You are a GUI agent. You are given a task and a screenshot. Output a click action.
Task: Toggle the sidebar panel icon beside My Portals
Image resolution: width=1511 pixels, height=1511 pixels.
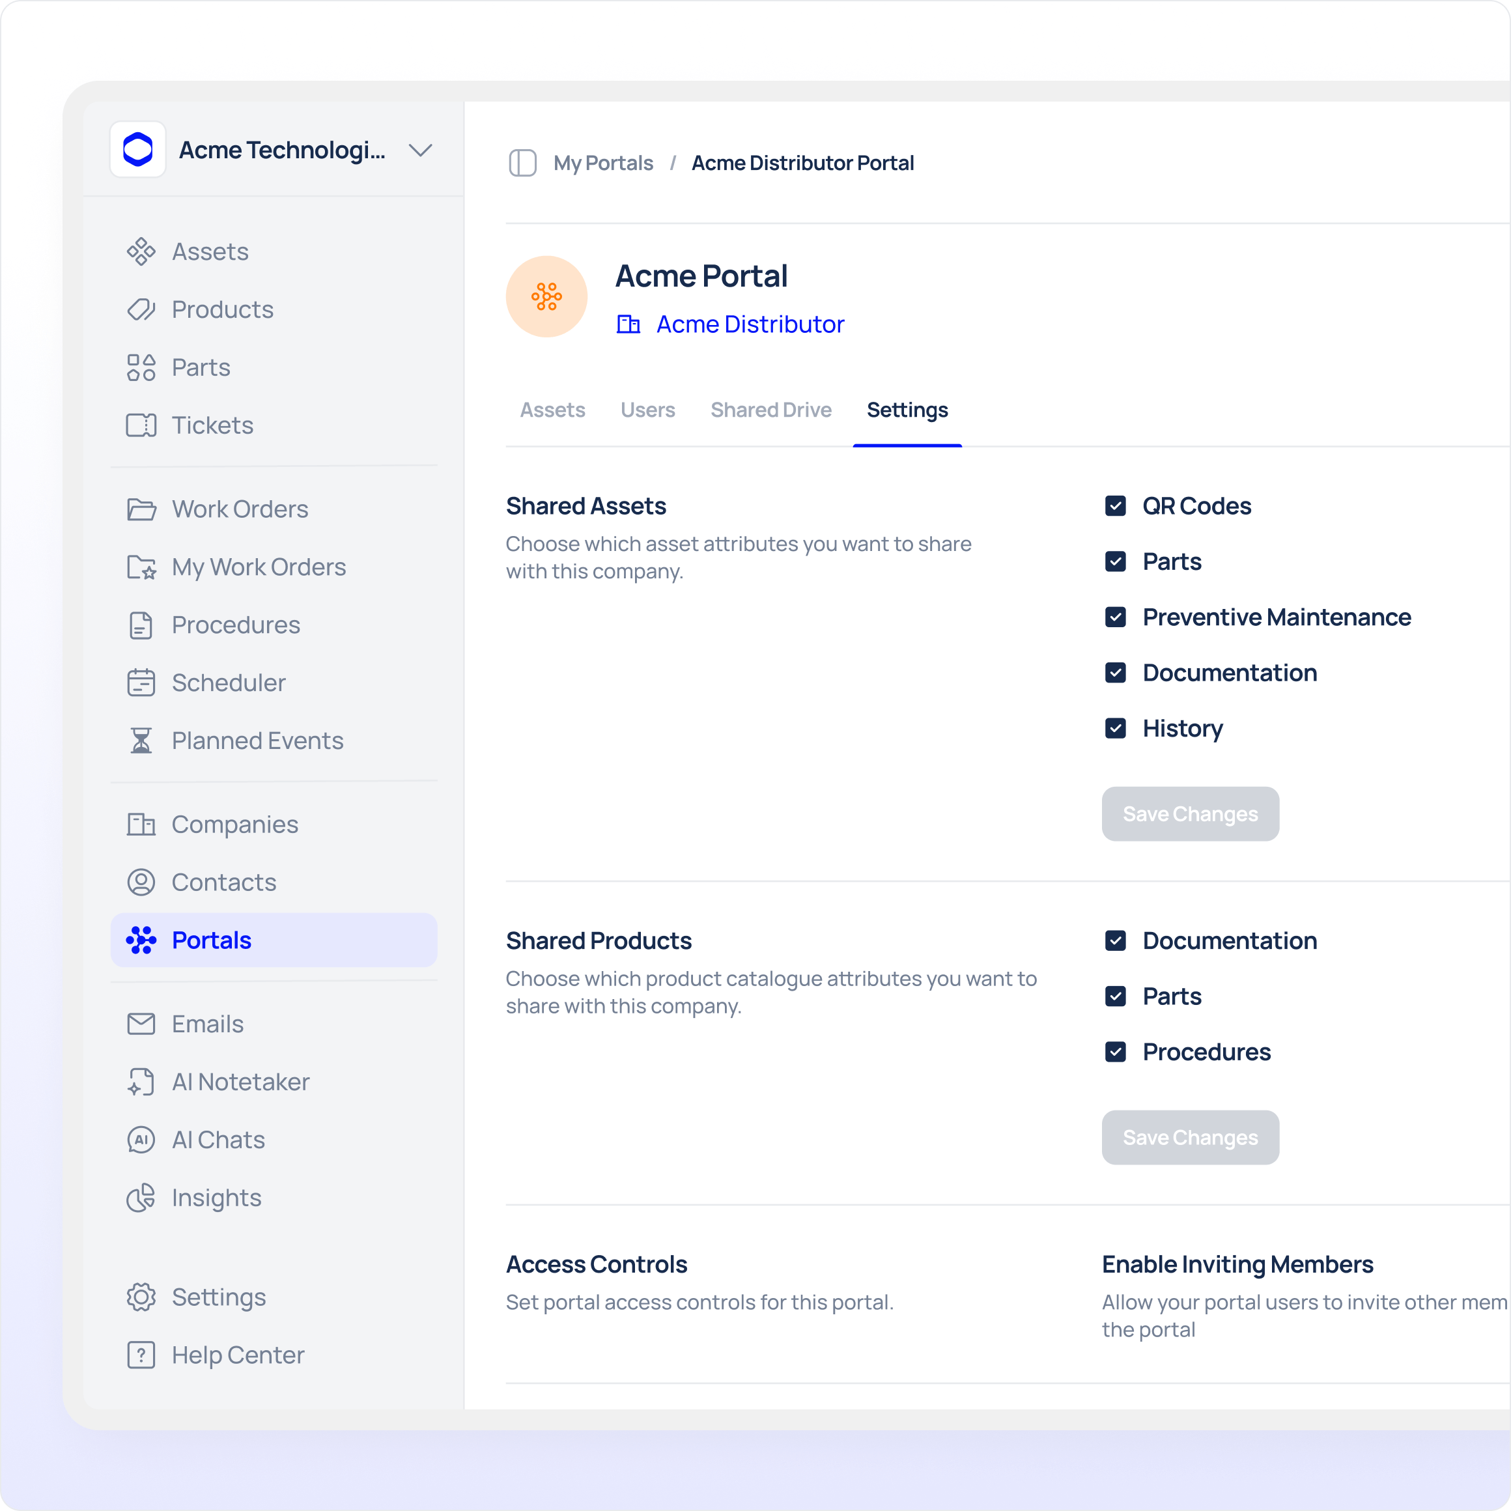(522, 163)
